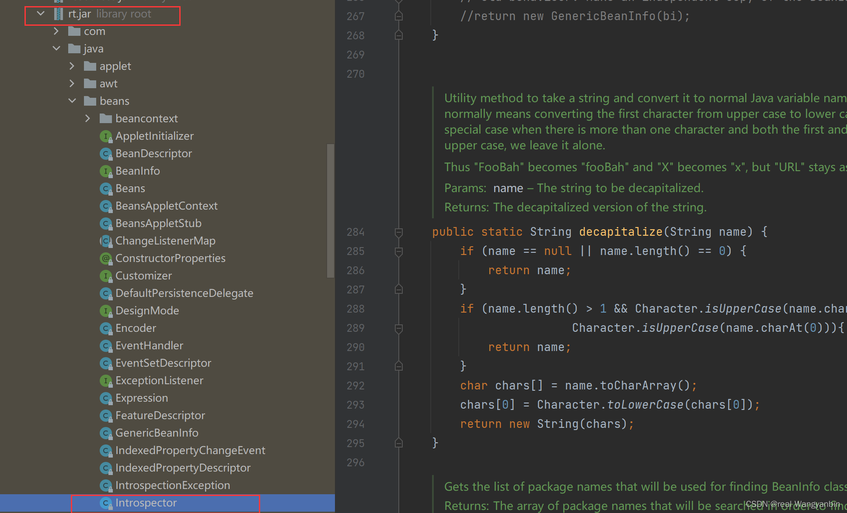Place cursor on decapitalize method name
Screen dimensions: 847x513
621,232
